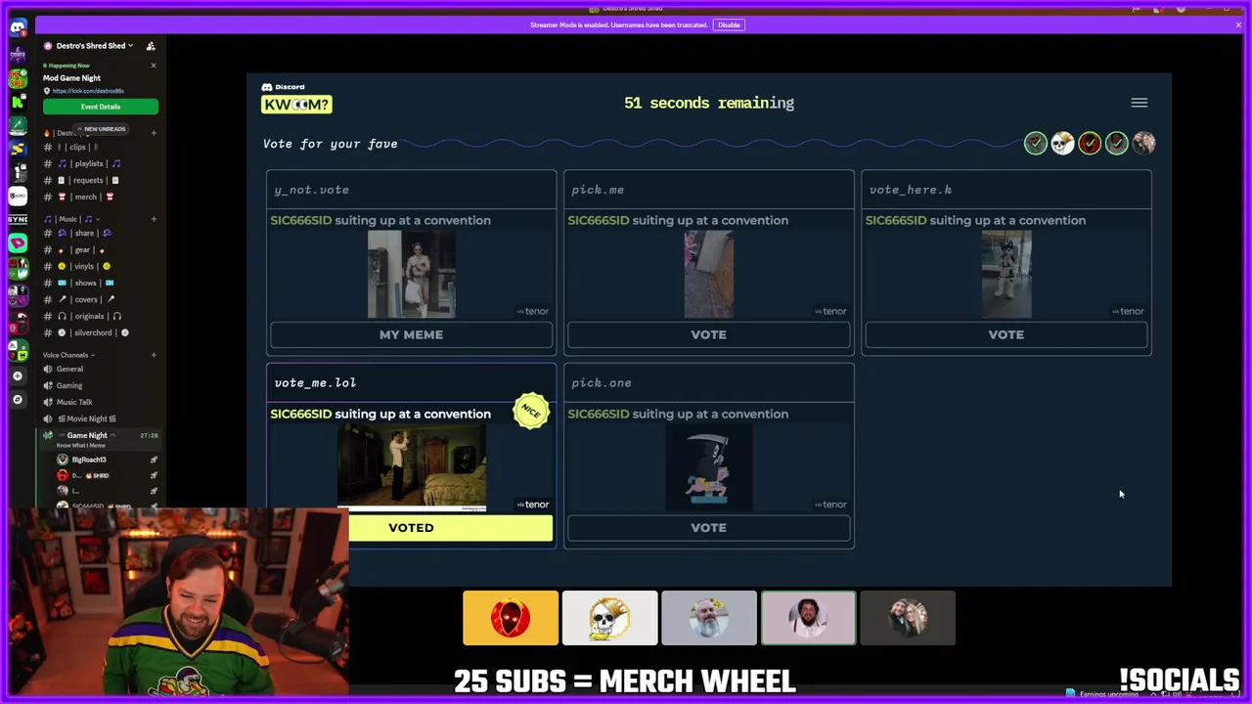Viewport: 1252px width, 704px height.
Task: Click the KWM? game logo
Action: 296,104
